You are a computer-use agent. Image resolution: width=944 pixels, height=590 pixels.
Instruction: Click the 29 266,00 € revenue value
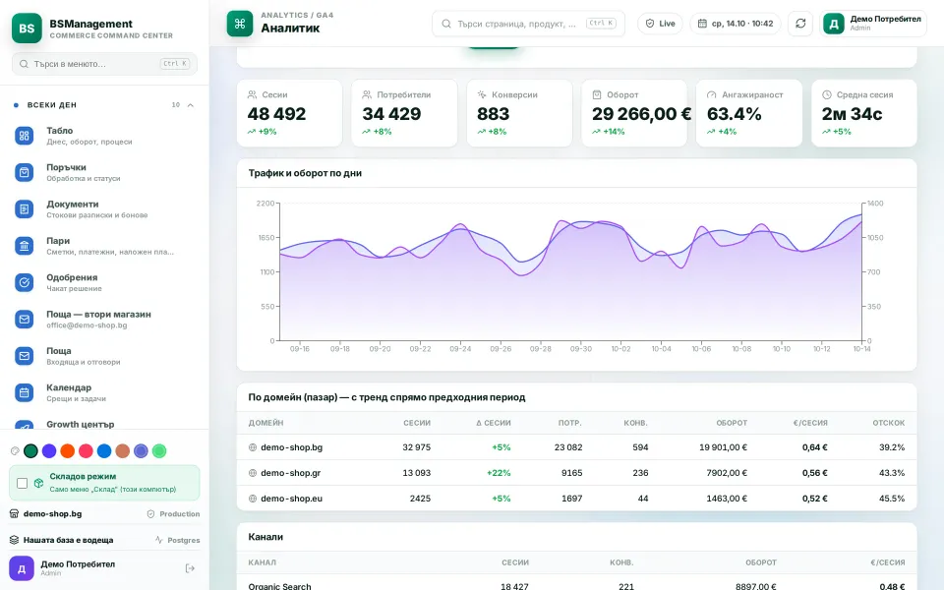641,114
